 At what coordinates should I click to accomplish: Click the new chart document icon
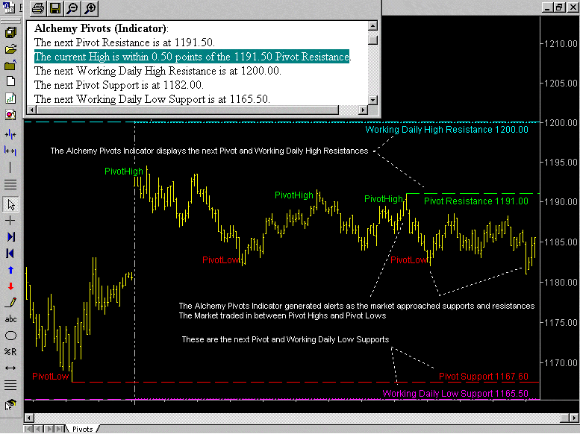click(x=10, y=98)
